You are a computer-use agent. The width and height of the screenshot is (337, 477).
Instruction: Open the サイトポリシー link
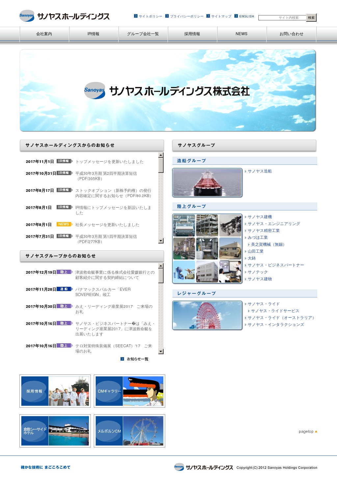click(x=150, y=16)
